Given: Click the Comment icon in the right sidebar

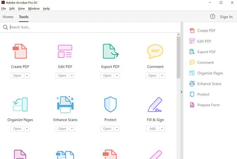Looking at the screenshot, I should [192, 62].
